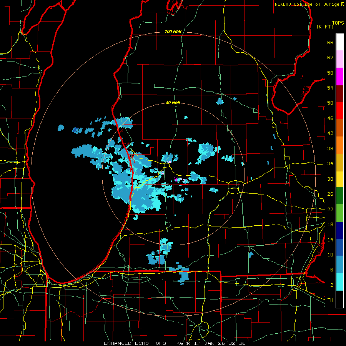The width and height of the screenshot is (346, 346).
Task: Click the "17 JAN 26" date text
Action: (209, 343)
